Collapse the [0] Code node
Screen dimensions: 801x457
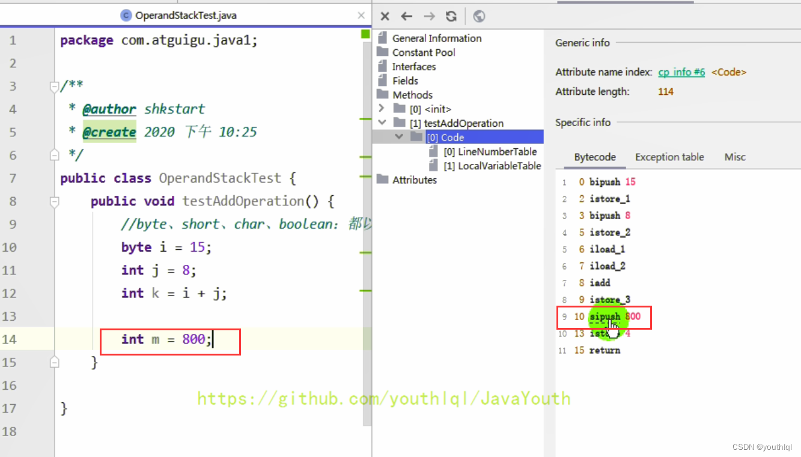[x=398, y=137]
